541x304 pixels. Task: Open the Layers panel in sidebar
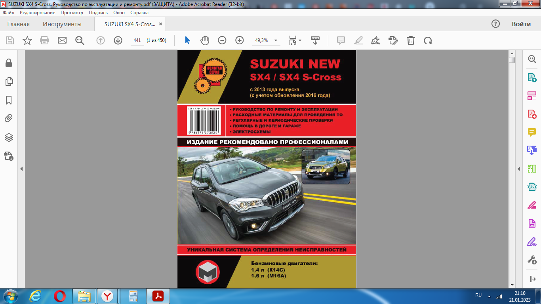[9, 137]
